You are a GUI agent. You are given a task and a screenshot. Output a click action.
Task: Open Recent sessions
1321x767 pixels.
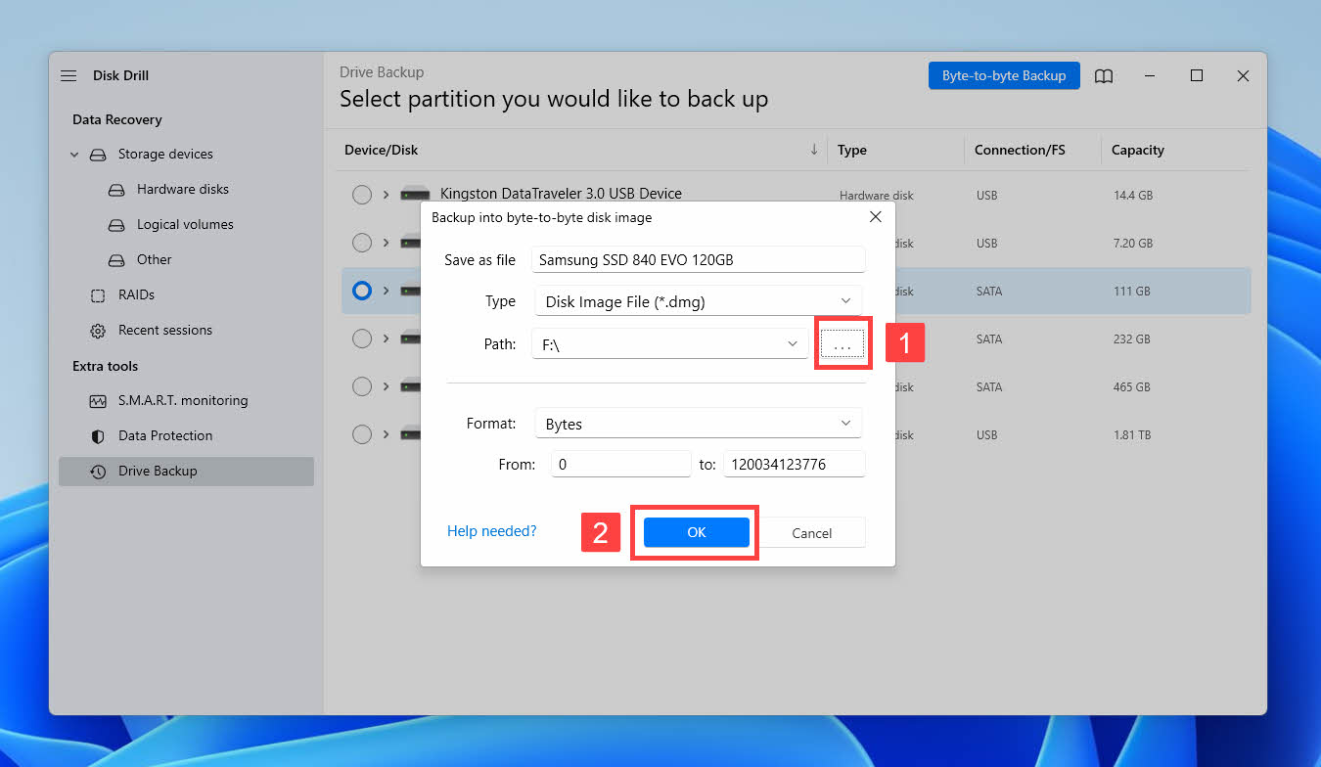click(x=165, y=331)
